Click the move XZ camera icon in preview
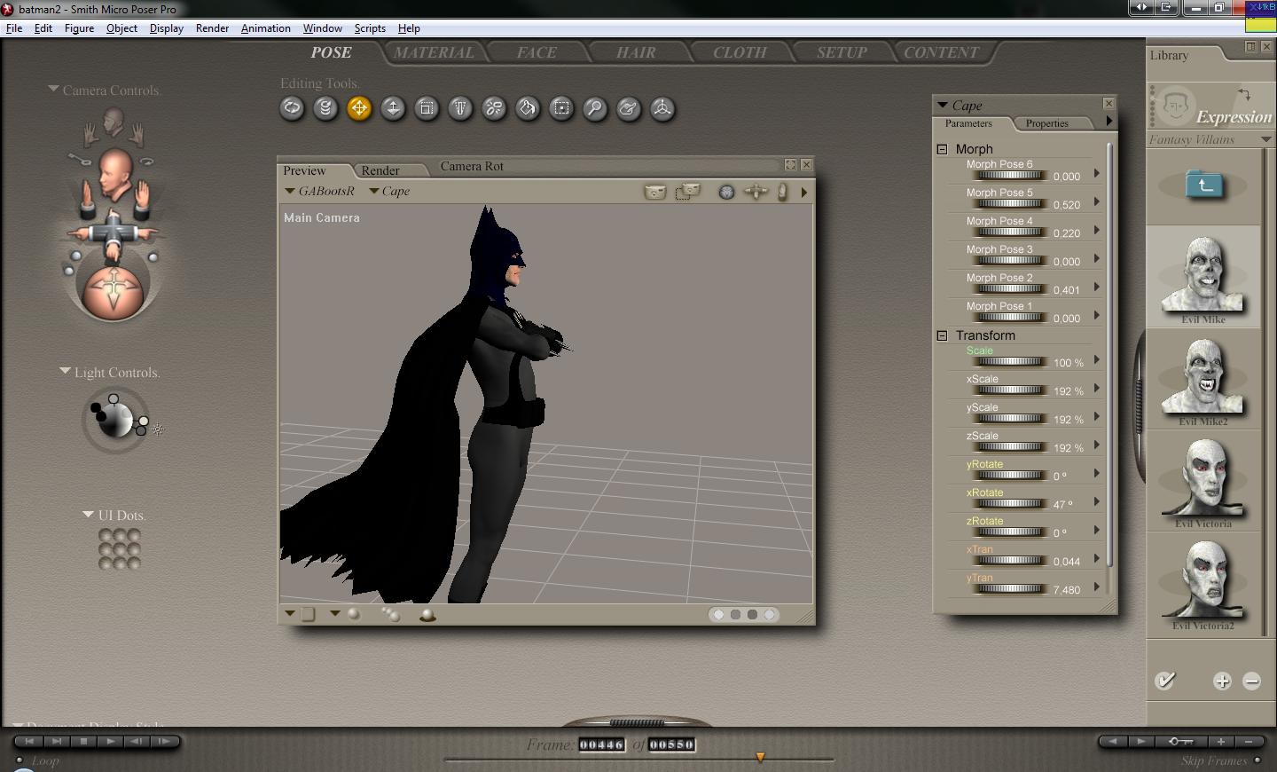Screen dimensions: 1277x772 pos(756,192)
